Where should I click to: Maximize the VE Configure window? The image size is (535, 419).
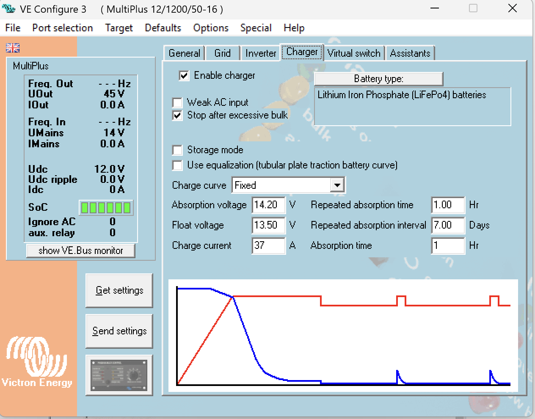click(473, 8)
